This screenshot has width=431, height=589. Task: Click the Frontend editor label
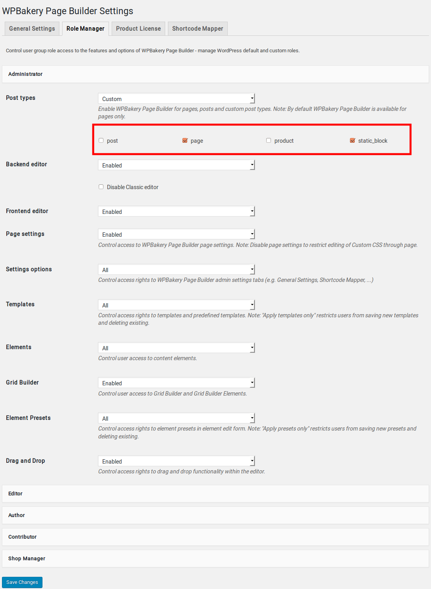point(27,211)
